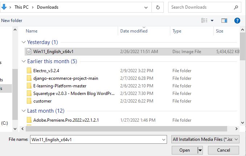Click the 2/5/2022 7:30 PM date cell
This screenshot has height=156, width=246.
pyautogui.click(x=137, y=93)
